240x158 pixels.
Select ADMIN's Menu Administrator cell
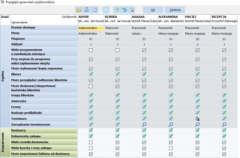coord(91,34)
